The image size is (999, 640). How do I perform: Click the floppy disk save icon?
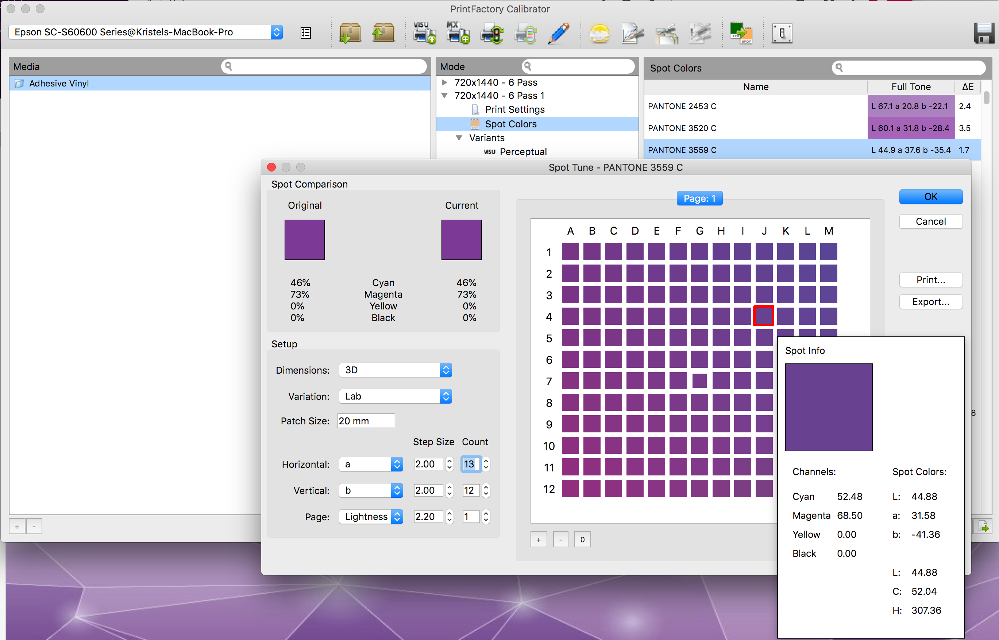pos(984,33)
